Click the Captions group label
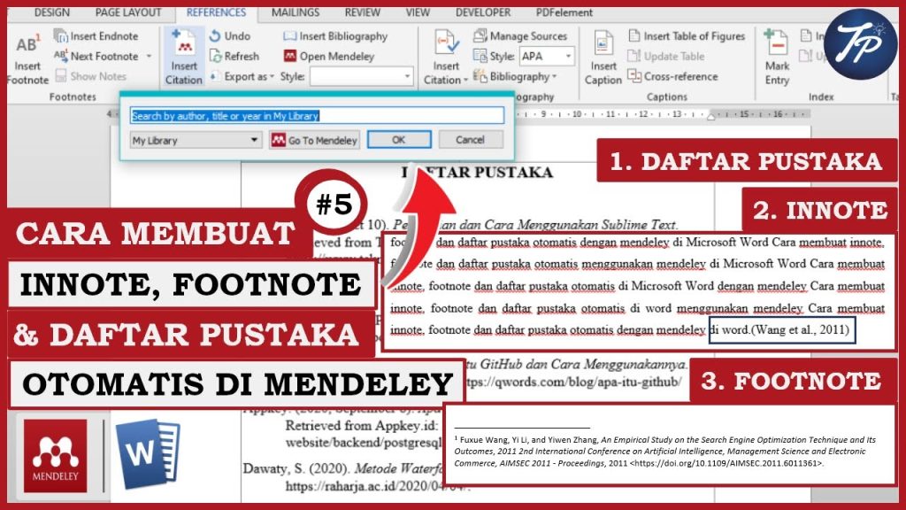 [x=667, y=97]
